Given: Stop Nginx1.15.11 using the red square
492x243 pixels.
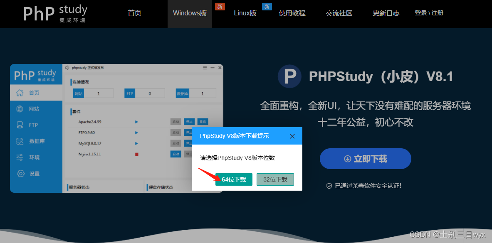Looking at the screenshot, I should [136, 154].
